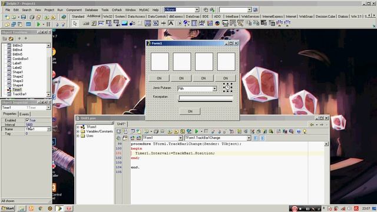Click the Start button on taskbar
This screenshot has width=377, height=212.
8,208
